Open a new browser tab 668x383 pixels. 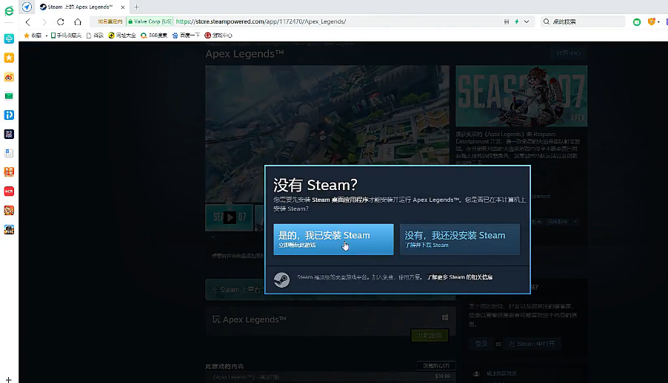coord(137,7)
